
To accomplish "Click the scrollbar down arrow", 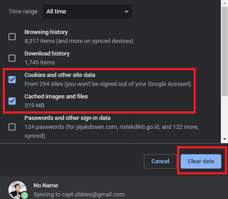I will point(224,139).
